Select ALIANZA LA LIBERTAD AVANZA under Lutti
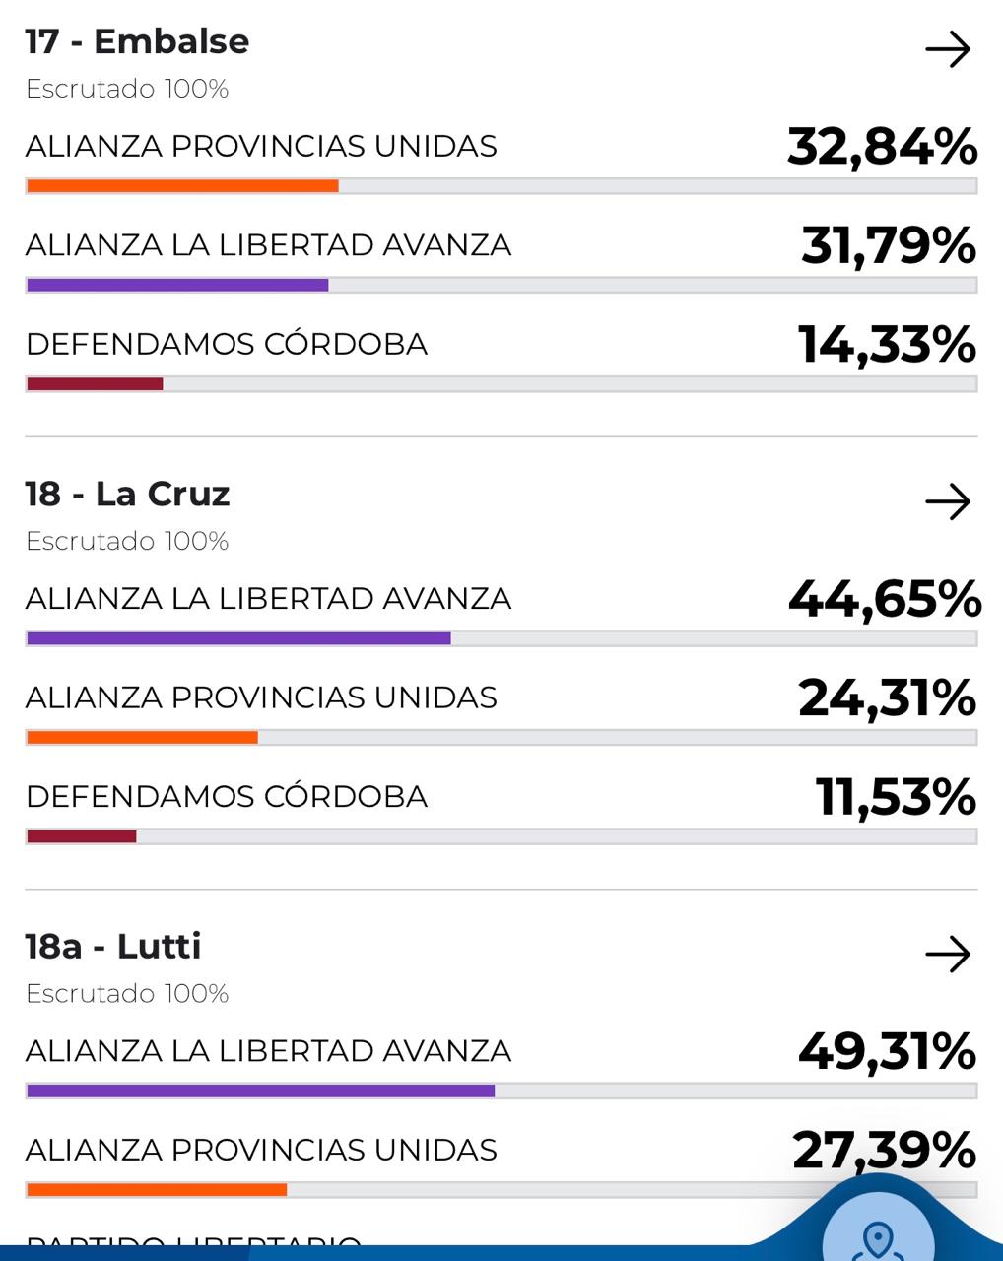 click(268, 1051)
